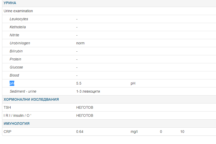Select the Bilirubin row label

pos(16,51)
